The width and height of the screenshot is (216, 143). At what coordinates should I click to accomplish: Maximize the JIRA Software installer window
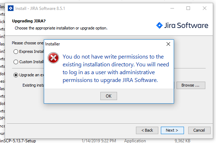tap(188, 8)
